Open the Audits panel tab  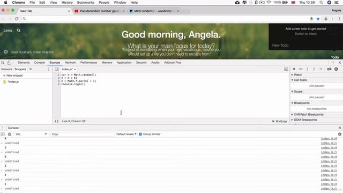[x=155, y=63]
